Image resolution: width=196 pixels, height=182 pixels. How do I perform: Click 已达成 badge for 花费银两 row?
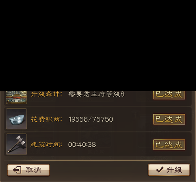pyautogui.click(x=169, y=119)
